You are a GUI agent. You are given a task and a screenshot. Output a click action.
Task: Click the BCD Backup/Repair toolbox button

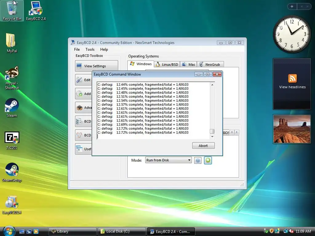tap(84, 121)
